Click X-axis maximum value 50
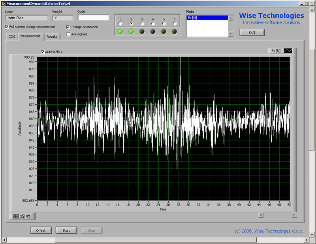The height and width of the screenshot is (244, 316). (290, 205)
